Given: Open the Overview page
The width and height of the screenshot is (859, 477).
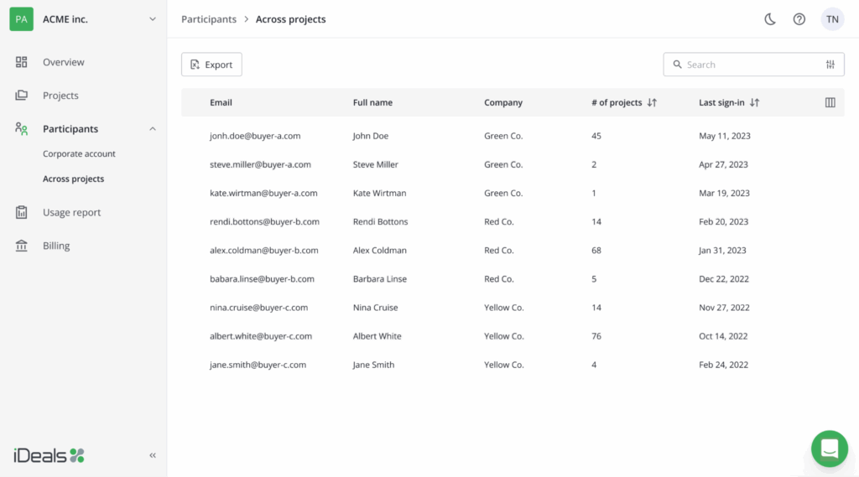Looking at the screenshot, I should (x=63, y=62).
